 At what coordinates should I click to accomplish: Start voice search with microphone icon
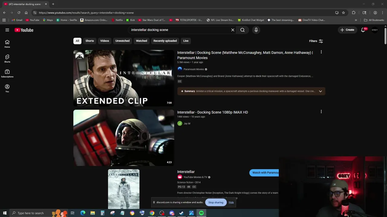(x=256, y=30)
